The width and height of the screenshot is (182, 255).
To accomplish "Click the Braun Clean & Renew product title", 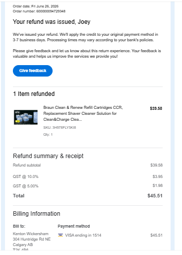I will [83, 113].
